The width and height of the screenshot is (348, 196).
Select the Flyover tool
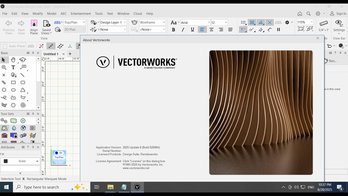coord(23,60)
